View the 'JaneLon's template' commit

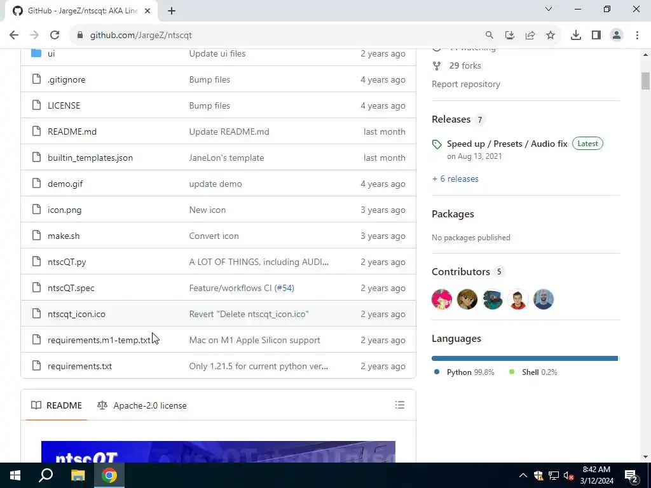click(x=227, y=158)
